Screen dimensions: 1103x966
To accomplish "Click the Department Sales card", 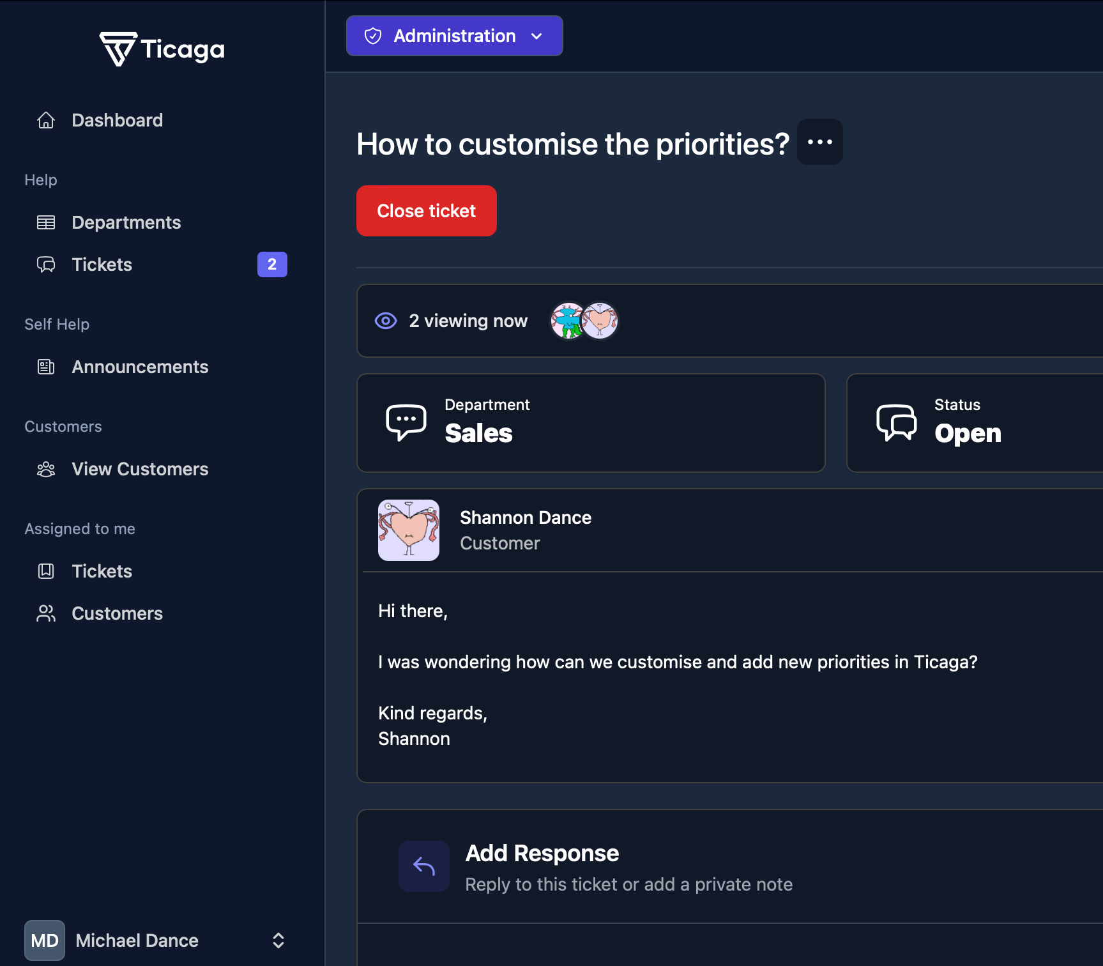I will [x=591, y=423].
